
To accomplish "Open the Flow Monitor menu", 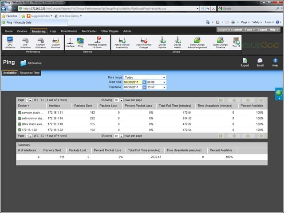I will pos(69,31).
